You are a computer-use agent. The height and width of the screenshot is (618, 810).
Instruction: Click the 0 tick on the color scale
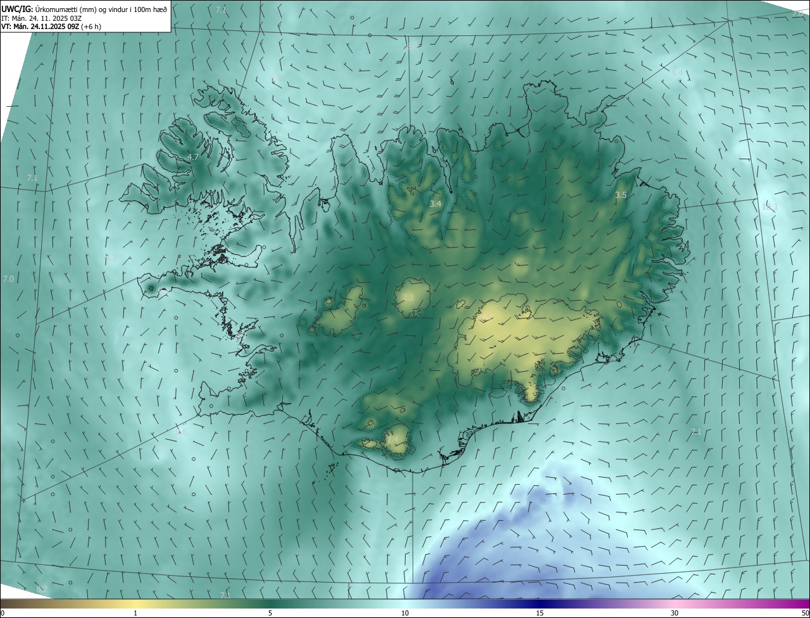click(x=3, y=613)
